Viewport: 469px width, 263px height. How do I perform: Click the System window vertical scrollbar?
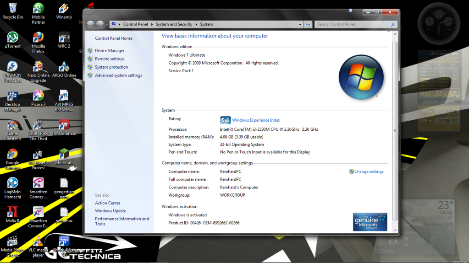[x=395, y=131]
